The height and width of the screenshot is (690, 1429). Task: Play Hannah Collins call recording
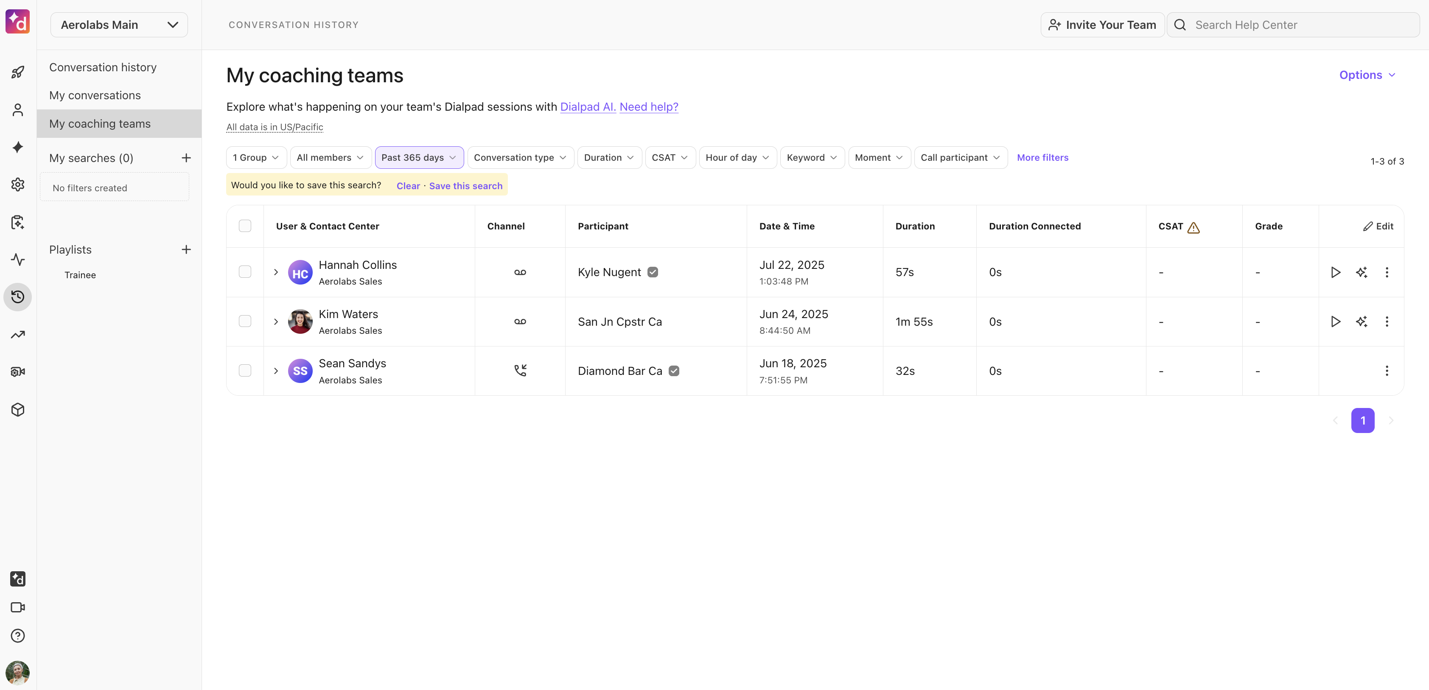pyautogui.click(x=1336, y=272)
